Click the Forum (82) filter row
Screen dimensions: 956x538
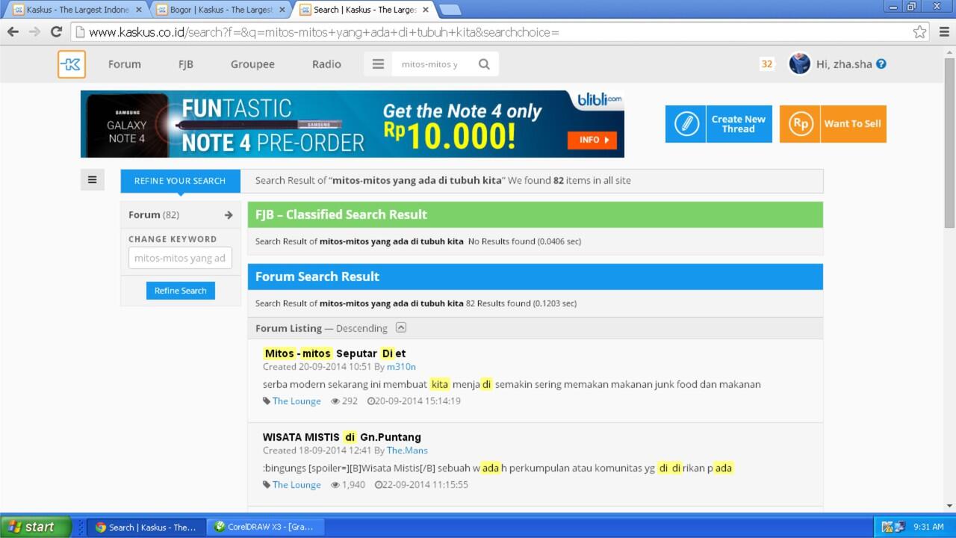point(180,214)
